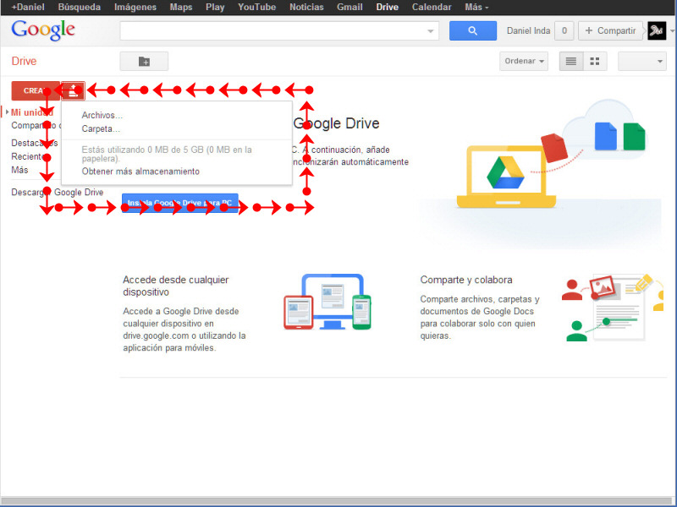Choose Carpeta... from upload menu
The height and width of the screenshot is (507, 677).
click(101, 129)
